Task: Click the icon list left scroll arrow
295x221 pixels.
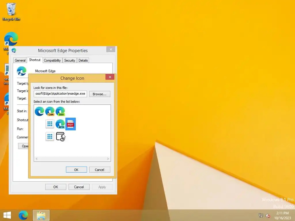Action: [37, 159]
